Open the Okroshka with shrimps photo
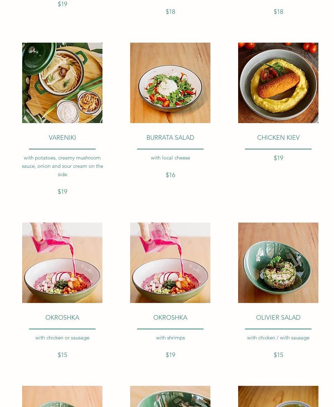Screen dimensions: 334x407 (170, 263)
